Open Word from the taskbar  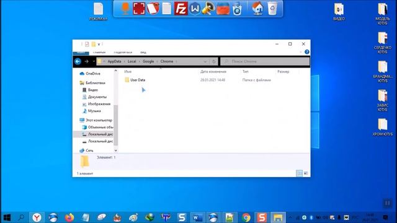click(197, 217)
